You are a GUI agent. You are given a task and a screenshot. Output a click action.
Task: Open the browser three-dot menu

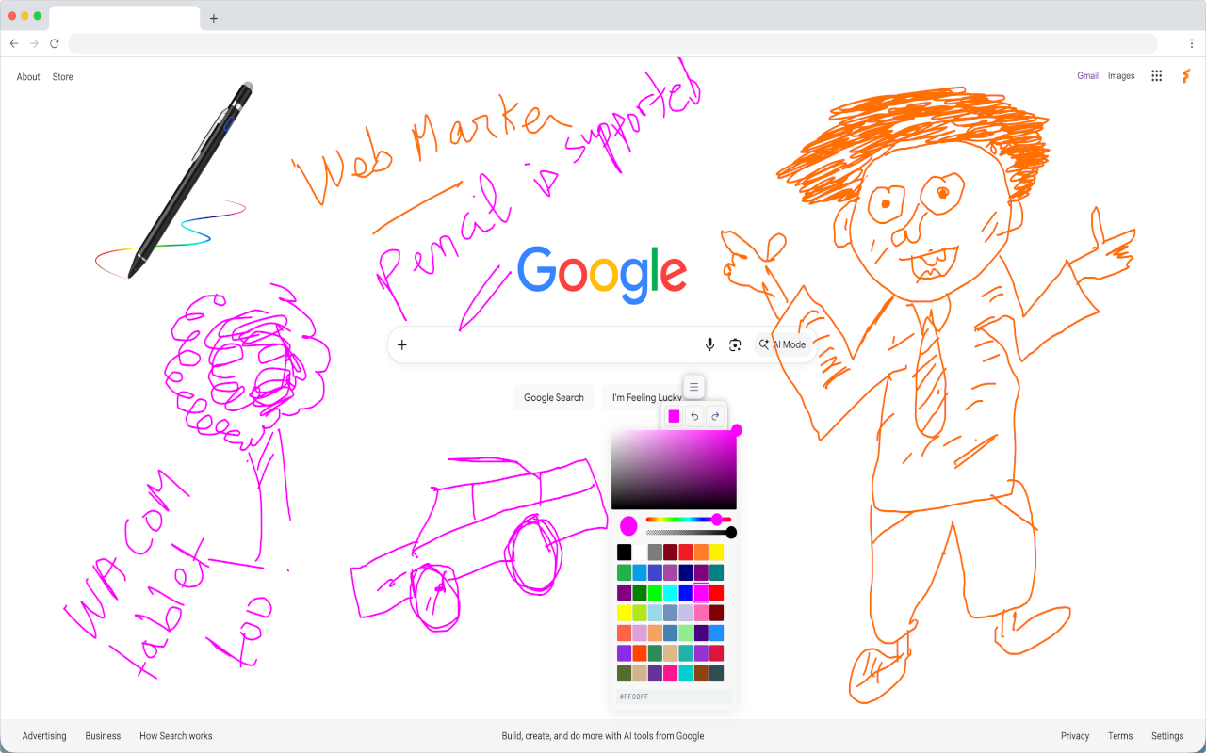(1192, 43)
